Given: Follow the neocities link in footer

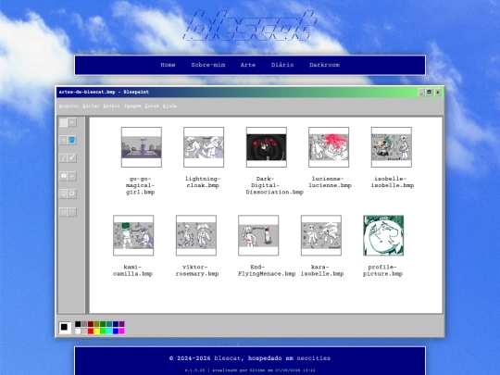Looking at the screenshot, I should point(314,358).
